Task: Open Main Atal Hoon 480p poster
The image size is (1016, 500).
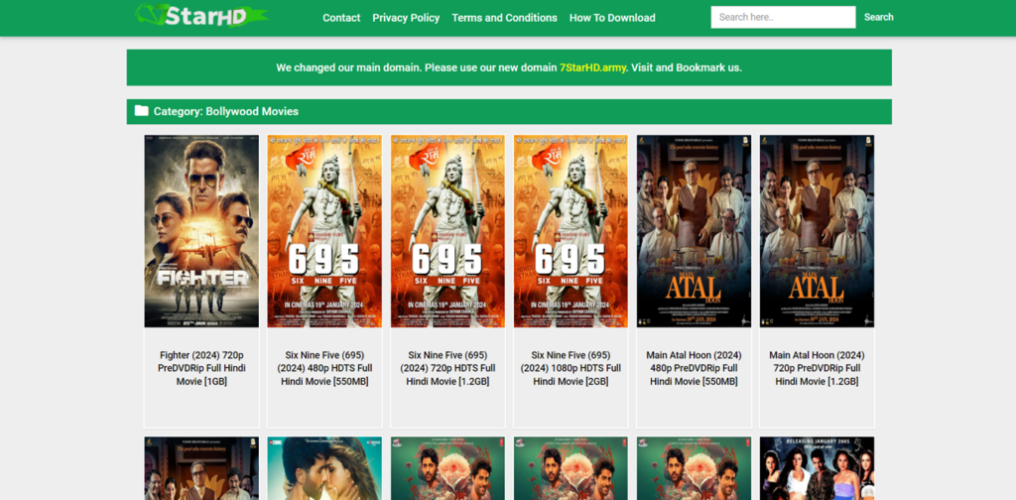Action: [694, 231]
